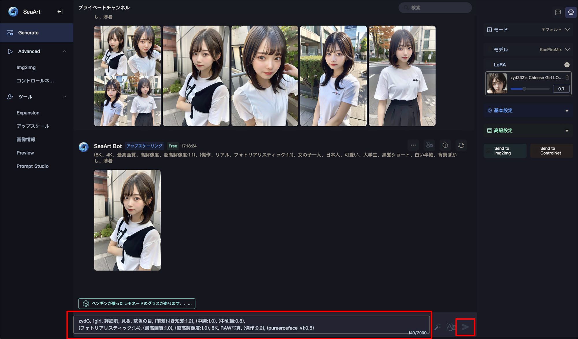This screenshot has width=578, height=339.
Task: Click the magic wand prompt enhancer icon
Action: point(438,327)
